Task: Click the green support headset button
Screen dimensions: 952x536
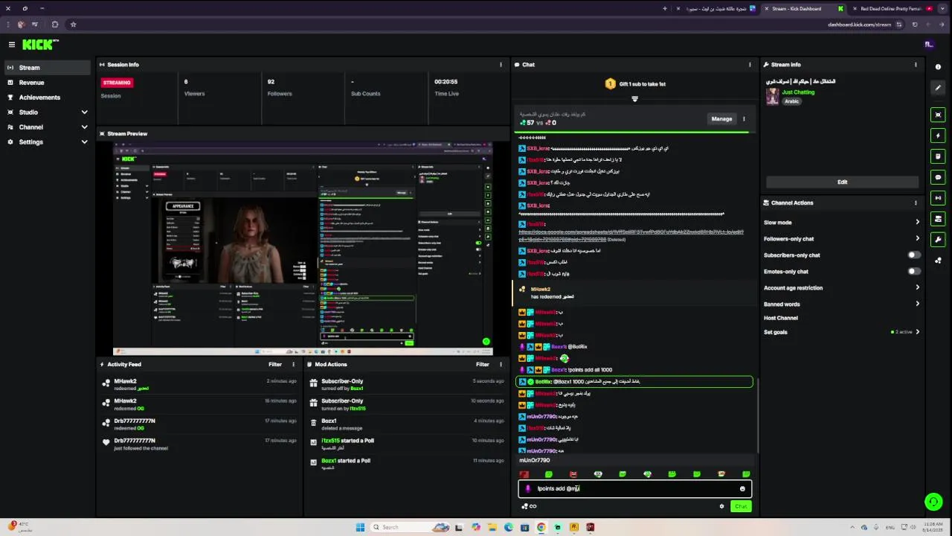Action: pos(933,502)
